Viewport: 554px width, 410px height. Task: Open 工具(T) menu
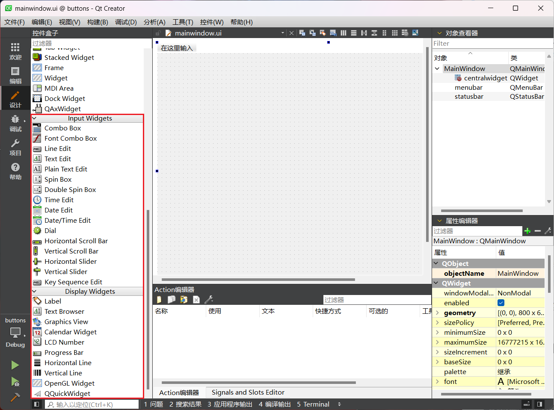point(183,22)
